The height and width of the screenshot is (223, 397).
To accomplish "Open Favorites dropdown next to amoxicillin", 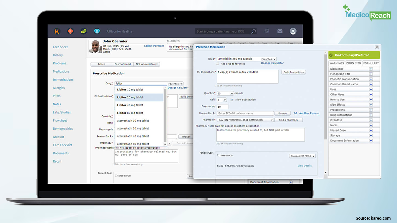I will pyautogui.click(x=269, y=59).
